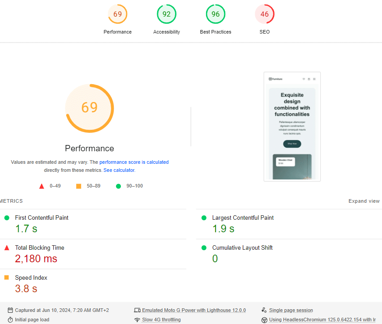Switch to the Accessibility category

tap(166, 14)
